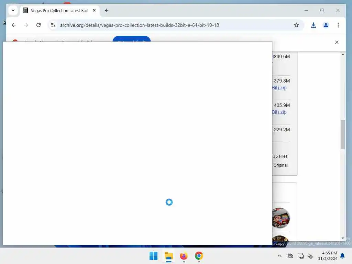This screenshot has height=264, width=352.
Task: Open File Explorer from taskbar
Action: point(168,256)
